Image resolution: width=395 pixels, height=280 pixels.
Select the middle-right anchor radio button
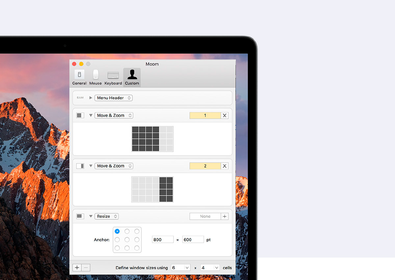[x=137, y=240]
